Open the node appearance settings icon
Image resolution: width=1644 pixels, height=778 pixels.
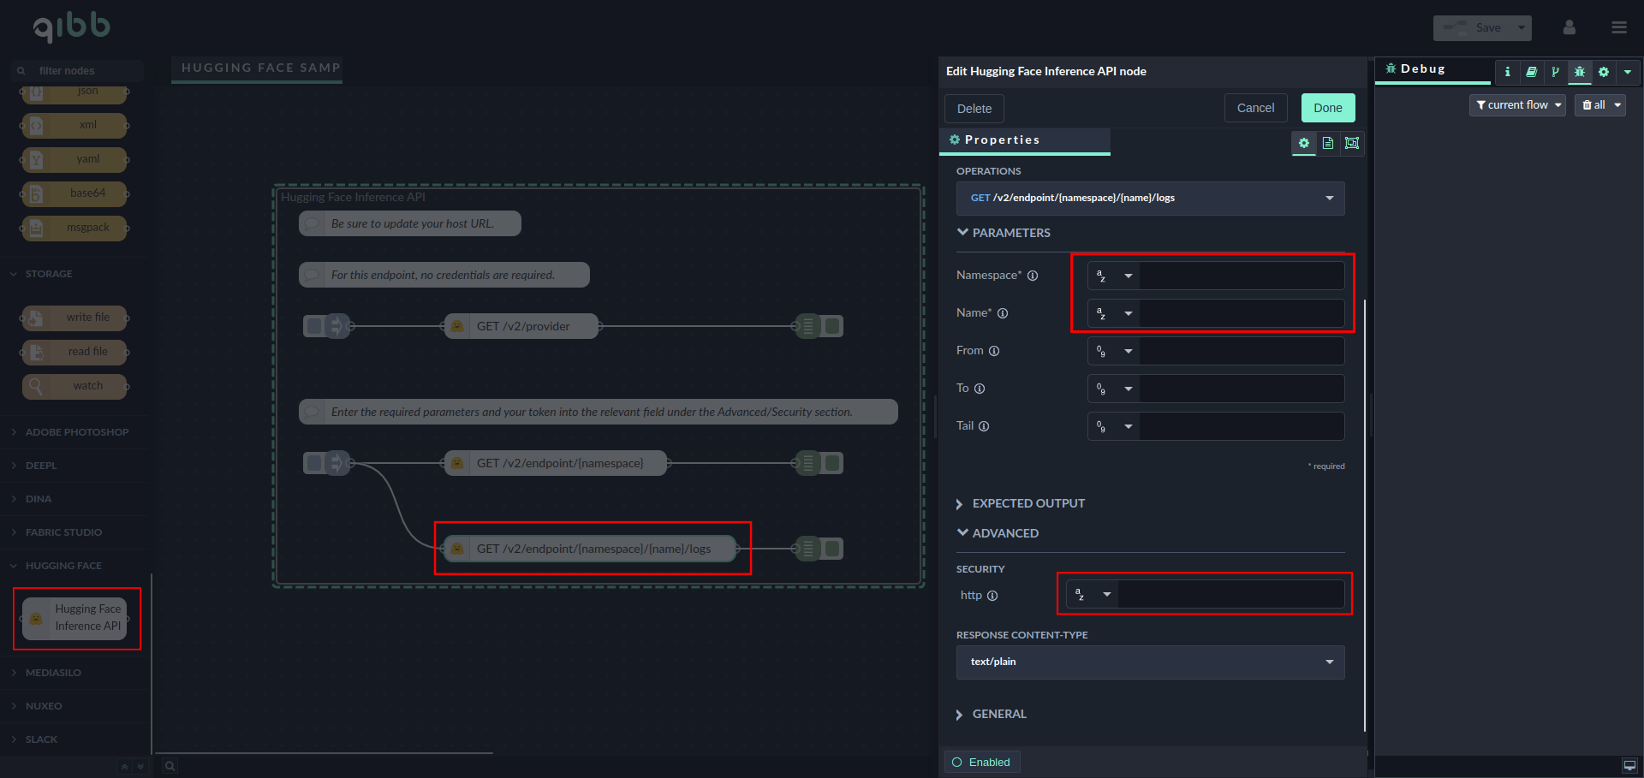(1352, 143)
